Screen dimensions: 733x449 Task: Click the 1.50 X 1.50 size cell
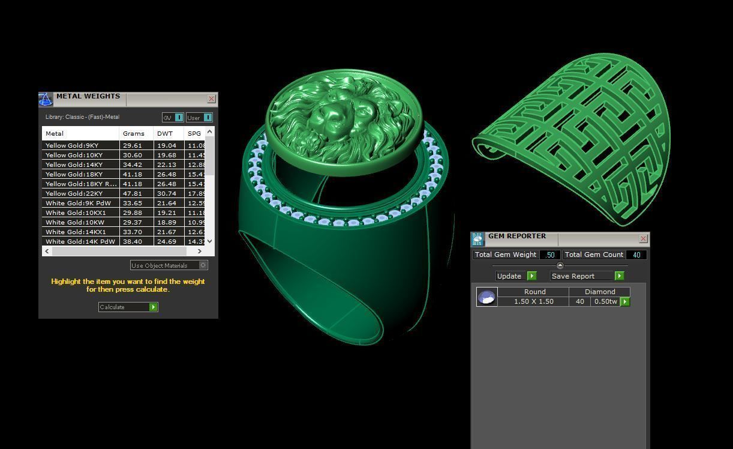(533, 301)
